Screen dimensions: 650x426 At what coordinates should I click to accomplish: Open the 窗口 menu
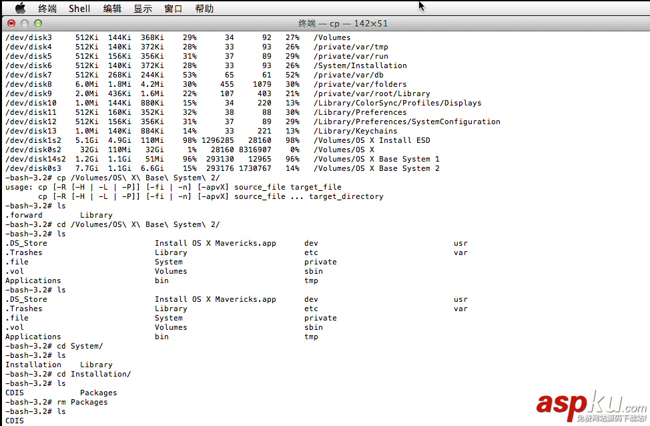pyautogui.click(x=174, y=8)
